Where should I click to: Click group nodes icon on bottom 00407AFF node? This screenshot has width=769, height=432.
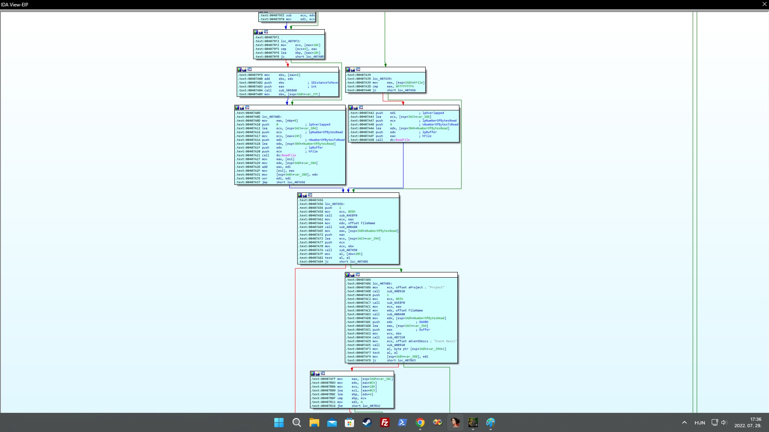tap(323, 374)
